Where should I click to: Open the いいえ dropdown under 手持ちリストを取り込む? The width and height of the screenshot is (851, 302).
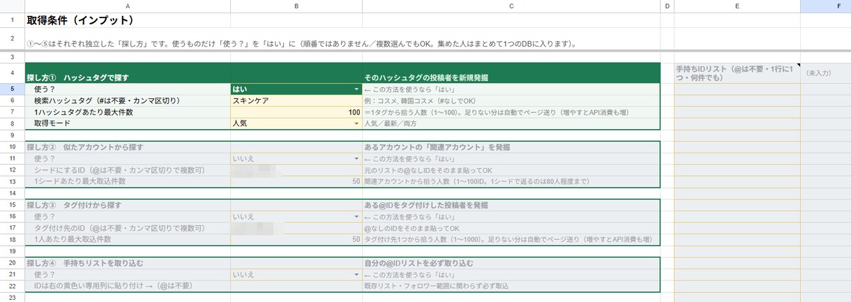pyautogui.click(x=356, y=275)
